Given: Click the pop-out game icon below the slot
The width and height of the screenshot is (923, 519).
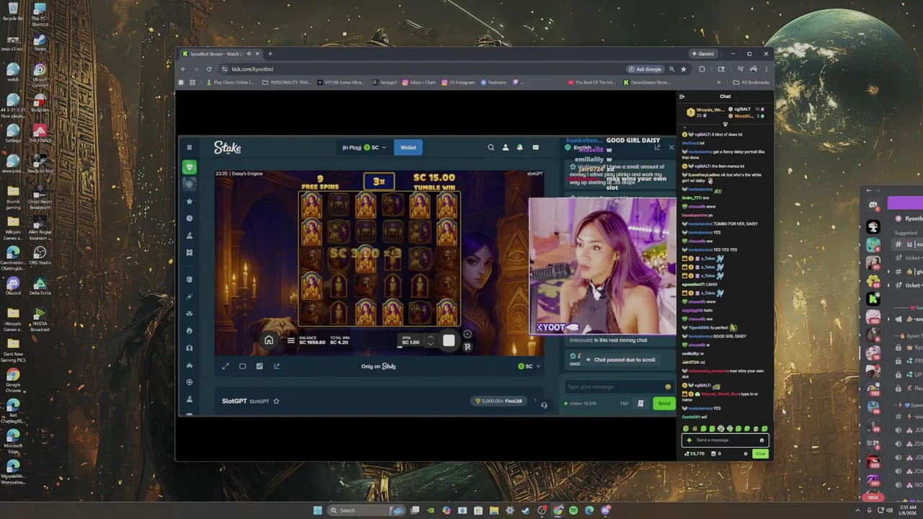Looking at the screenshot, I should pyautogui.click(x=277, y=366).
